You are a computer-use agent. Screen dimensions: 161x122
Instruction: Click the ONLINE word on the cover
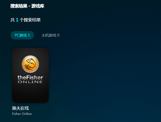(x=30, y=82)
